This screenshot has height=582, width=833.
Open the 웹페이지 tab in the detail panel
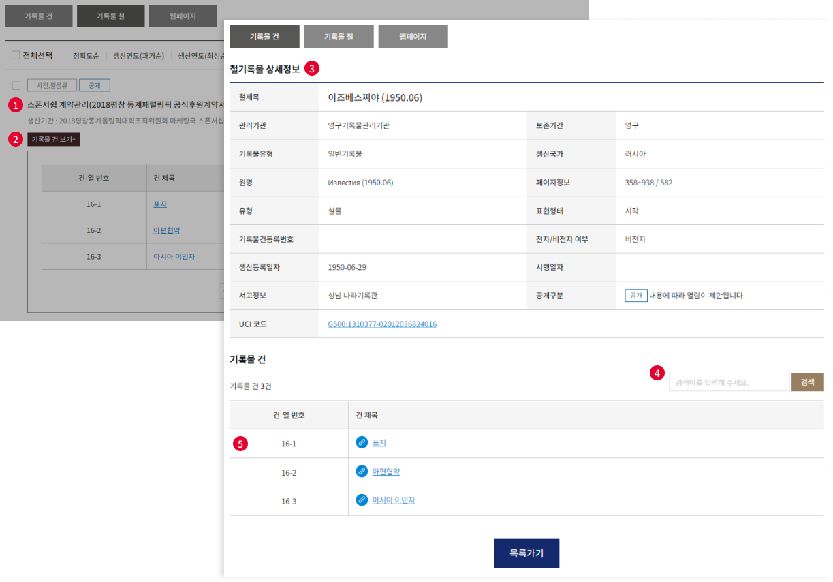[x=413, y=37]
